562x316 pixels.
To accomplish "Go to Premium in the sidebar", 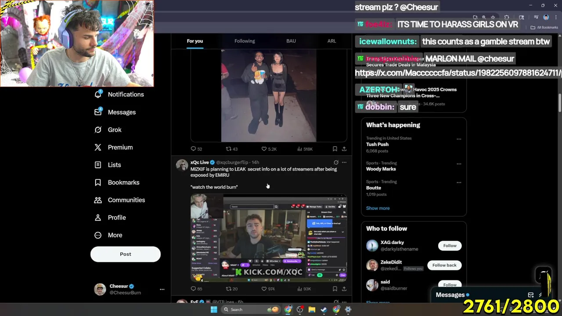I will pos(114,147).
